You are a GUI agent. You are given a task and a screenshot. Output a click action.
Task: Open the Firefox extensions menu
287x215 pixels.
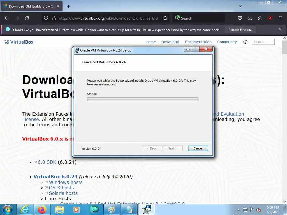tap(260, 18)
